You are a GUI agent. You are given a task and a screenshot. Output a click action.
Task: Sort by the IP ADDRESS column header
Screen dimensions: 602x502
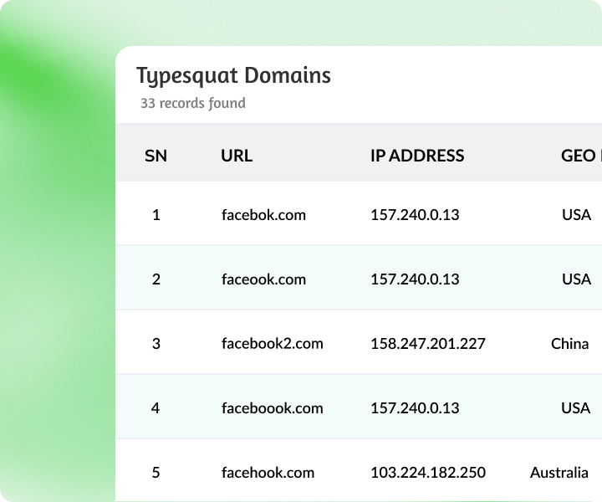click(x=417, y=156)
